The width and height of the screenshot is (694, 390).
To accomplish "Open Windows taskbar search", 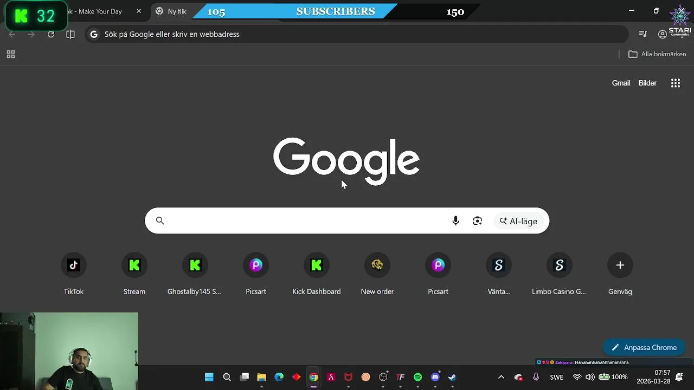I will 227,377.
